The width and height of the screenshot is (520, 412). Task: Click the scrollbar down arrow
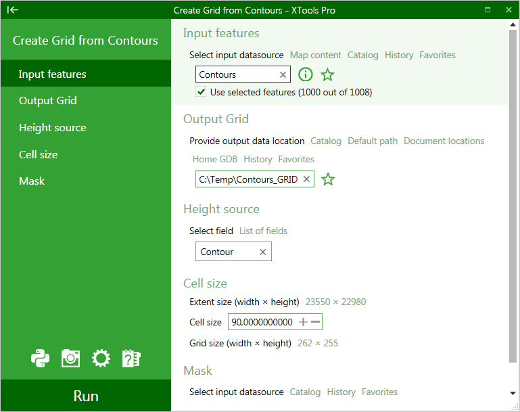[x=513, y=394]
